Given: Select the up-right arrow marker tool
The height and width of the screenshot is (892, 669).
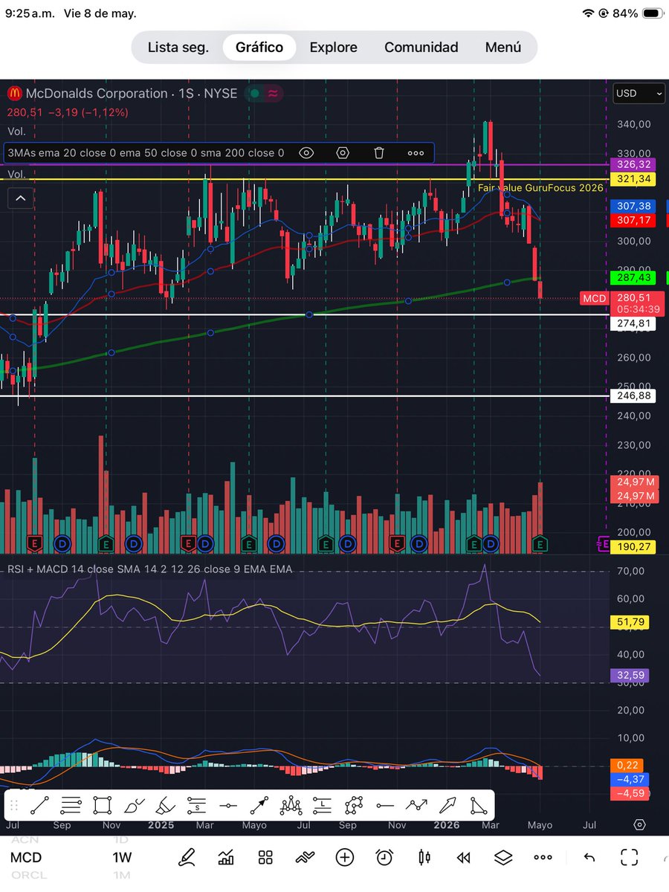Looking at the screenshot, I should coord(447,805).
